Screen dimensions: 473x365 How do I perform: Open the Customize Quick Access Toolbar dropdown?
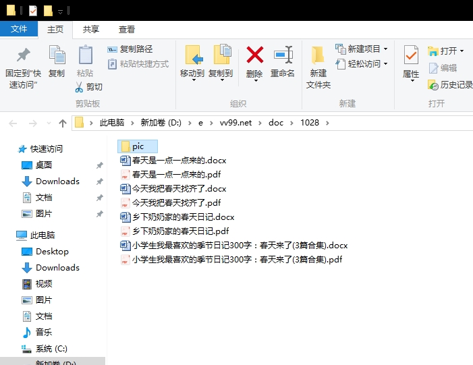(60, 11)
